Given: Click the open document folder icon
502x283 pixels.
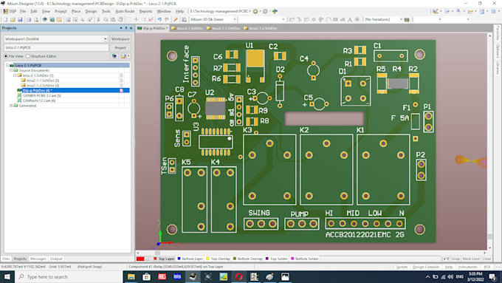Looking at the screenshot, I should (x=13, y=20).
